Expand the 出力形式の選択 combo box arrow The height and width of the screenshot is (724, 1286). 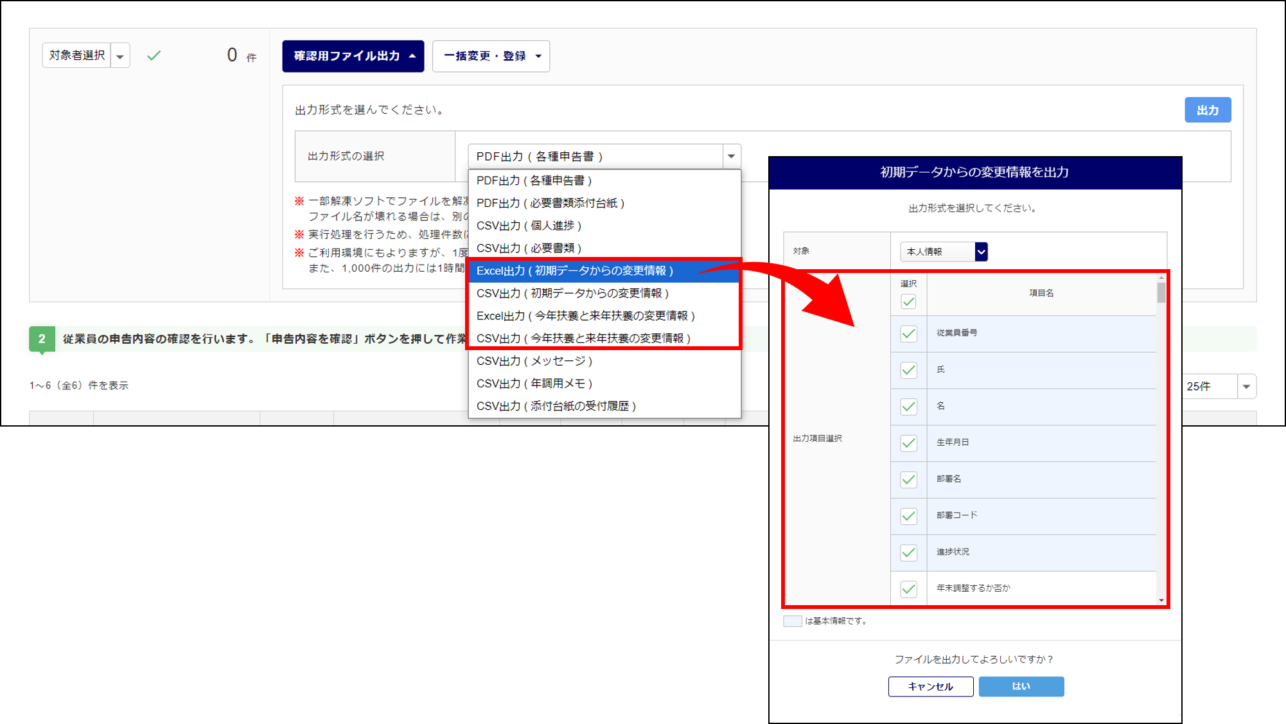[x=731, y=156]
